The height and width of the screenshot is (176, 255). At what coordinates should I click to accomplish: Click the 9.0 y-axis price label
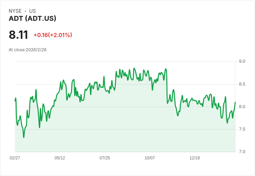pos(242,61)
